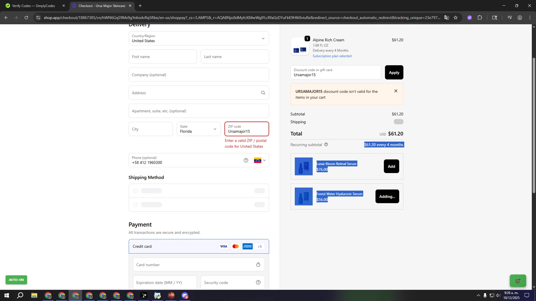Click the Lunar Bloom Retinal Serum thumbnail
The height and width of the screenshot is (301, 536).
pos(303,166)
